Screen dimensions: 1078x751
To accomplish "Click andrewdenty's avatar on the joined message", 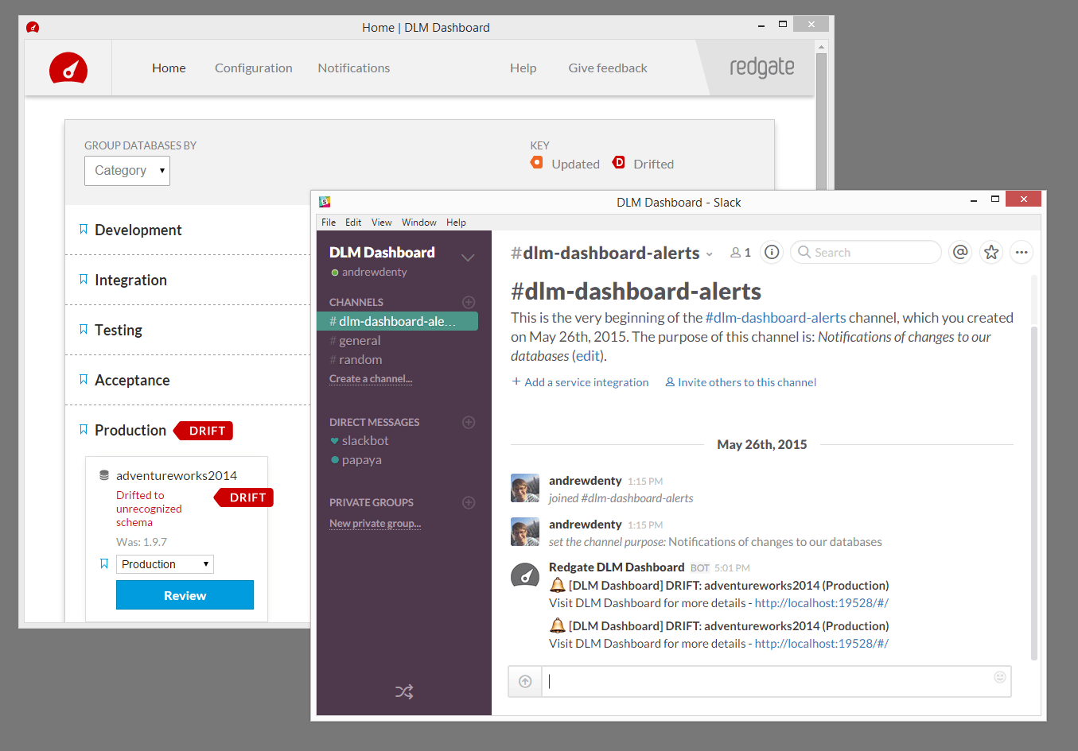I will tap(525, 488).
